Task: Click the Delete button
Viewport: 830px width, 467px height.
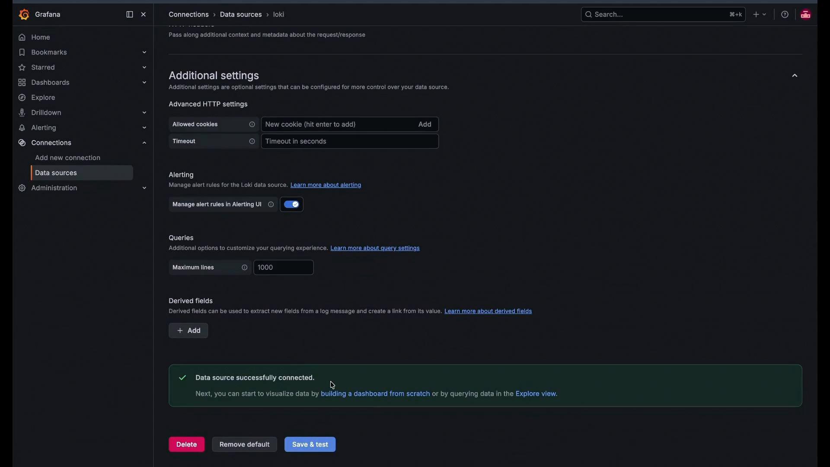Action: 187,445
